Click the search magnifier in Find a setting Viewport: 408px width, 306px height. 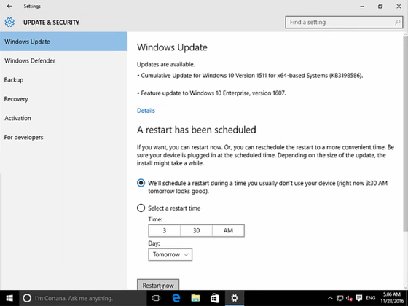coord(397,23)
